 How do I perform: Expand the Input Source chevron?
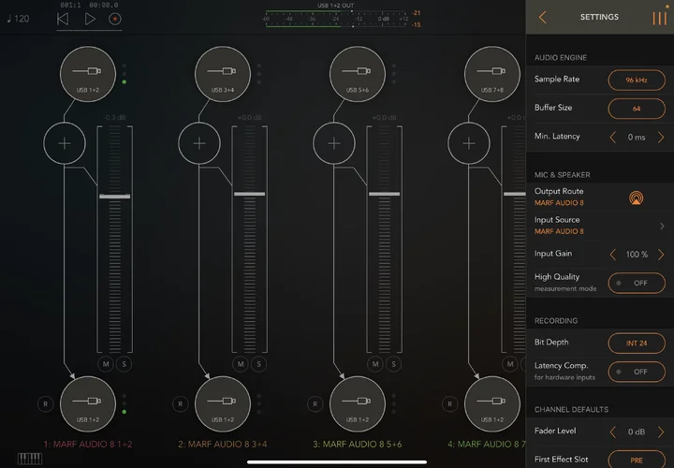coord(662,226)
